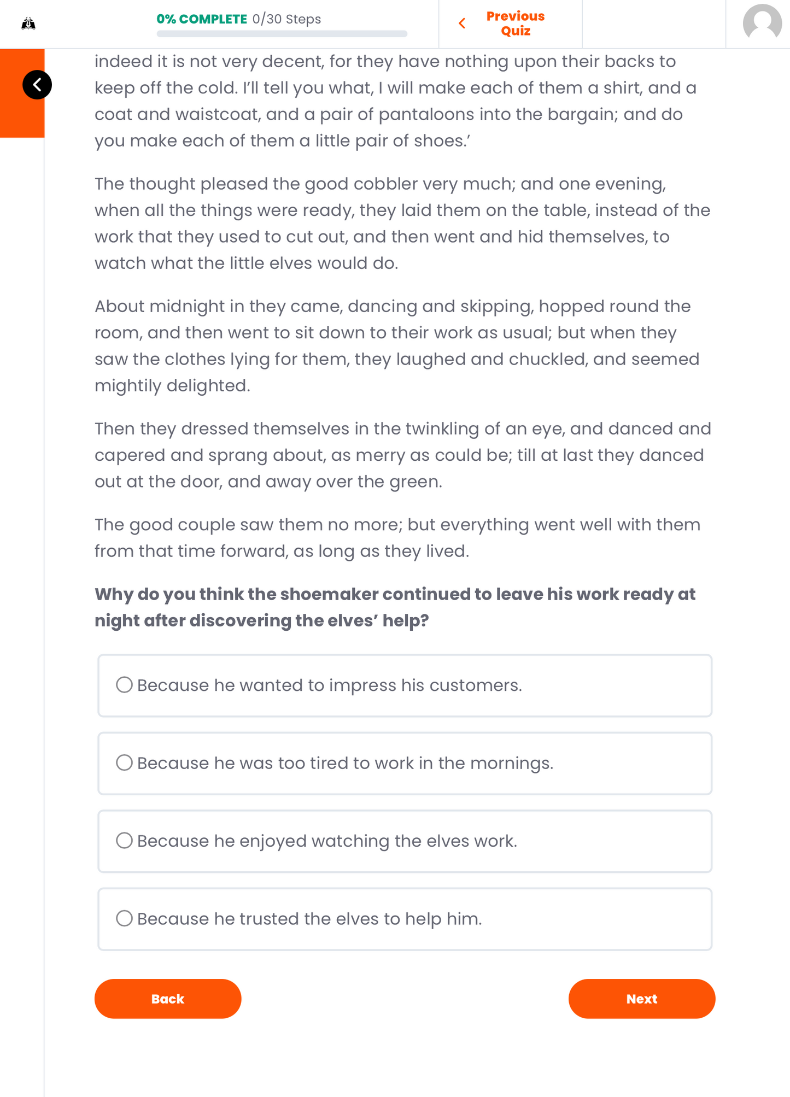Click the site logo icon

coord(28,24)
